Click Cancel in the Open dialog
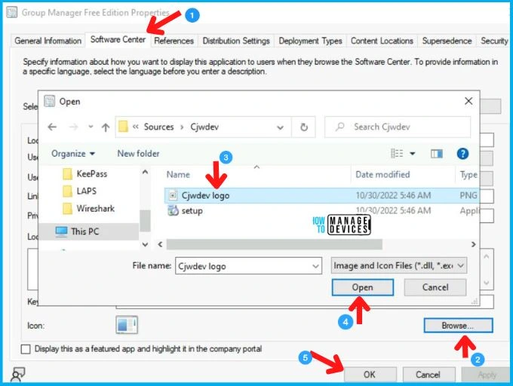This screenshot has width=513, height=386. [435, 287]
